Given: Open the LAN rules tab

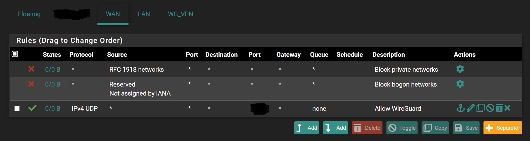Looking at the screenshot, I should click(x=144, y=14).
